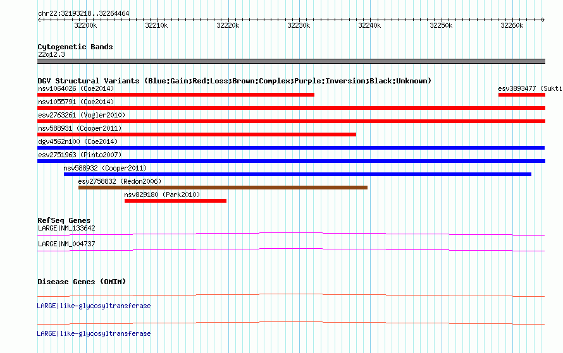This screenshot has height=353, width=563.
Task: Click the nsv1064026 (Coe2014) red loss bar
Action: point(176,95)
